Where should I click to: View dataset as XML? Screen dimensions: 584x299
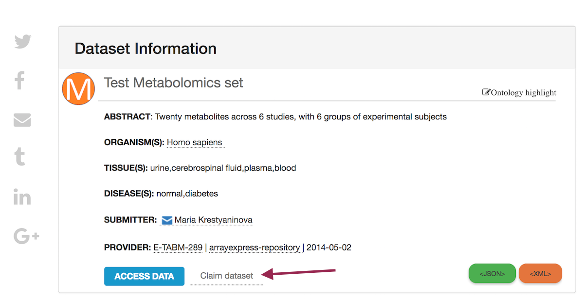[540, 273]
